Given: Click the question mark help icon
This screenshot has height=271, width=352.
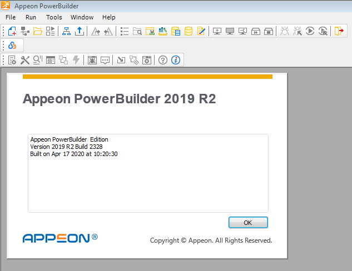Looking at the screenshot, I should [x=163, y=60].
